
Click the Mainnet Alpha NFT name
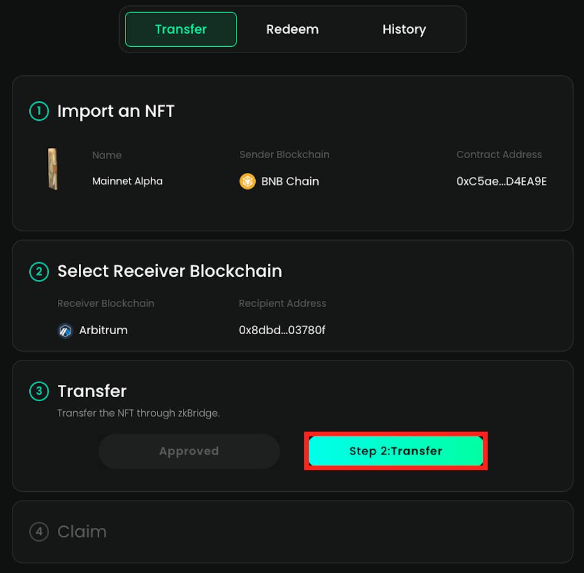127,181
